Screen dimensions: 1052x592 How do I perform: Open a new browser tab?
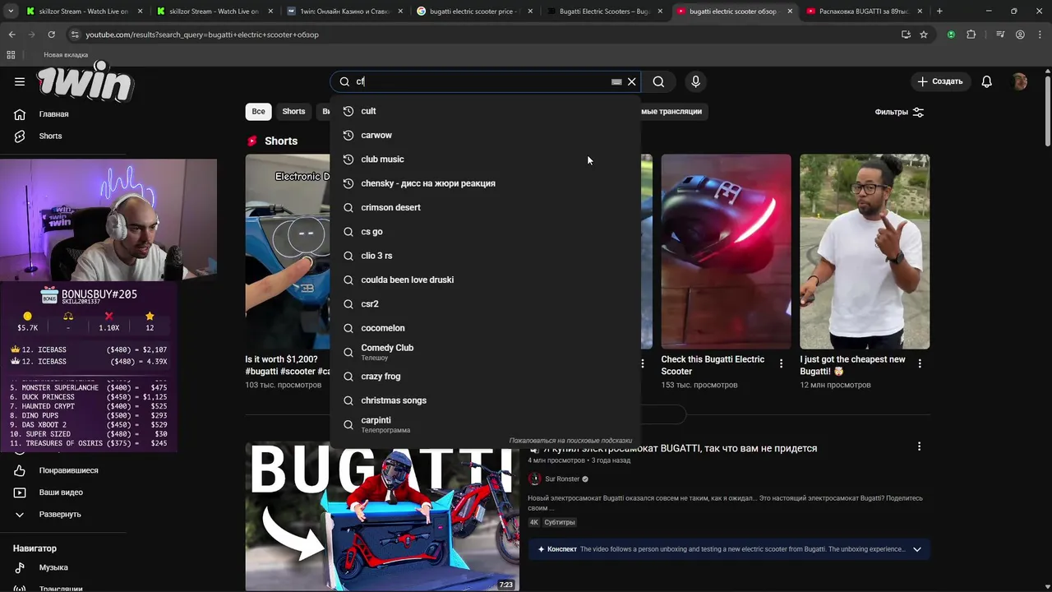[x=939, y=12]
